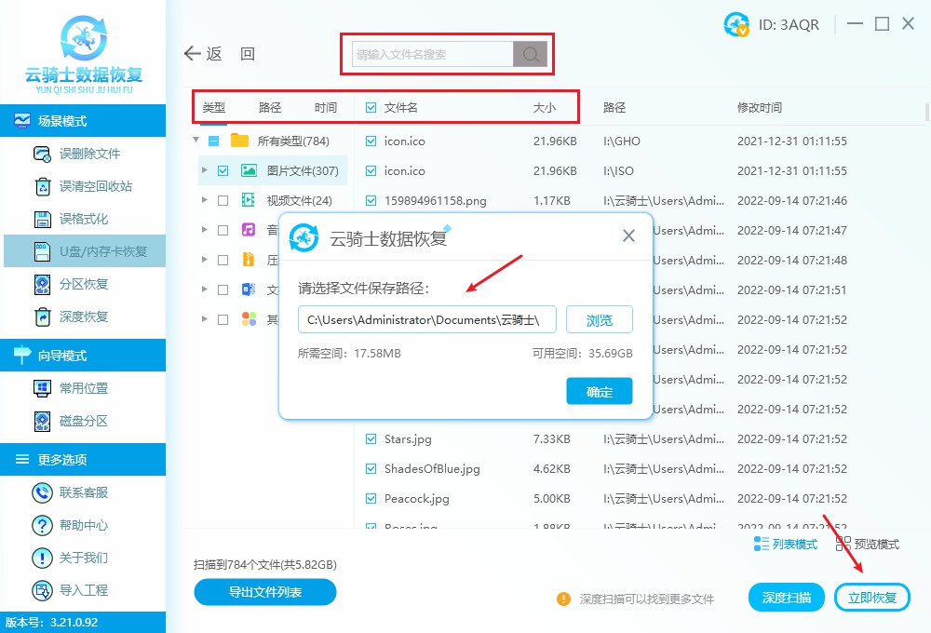The height and width of the screenshot is (633, 931).
Task: Click the 立即恢复 recovery button
Action: click(x=871, y=597)
